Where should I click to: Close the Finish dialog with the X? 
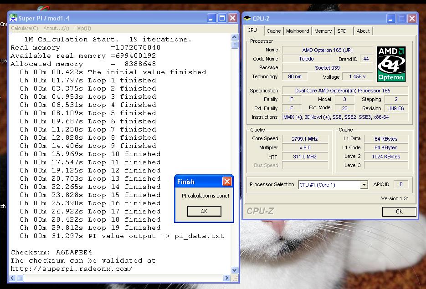click(227, 182)
